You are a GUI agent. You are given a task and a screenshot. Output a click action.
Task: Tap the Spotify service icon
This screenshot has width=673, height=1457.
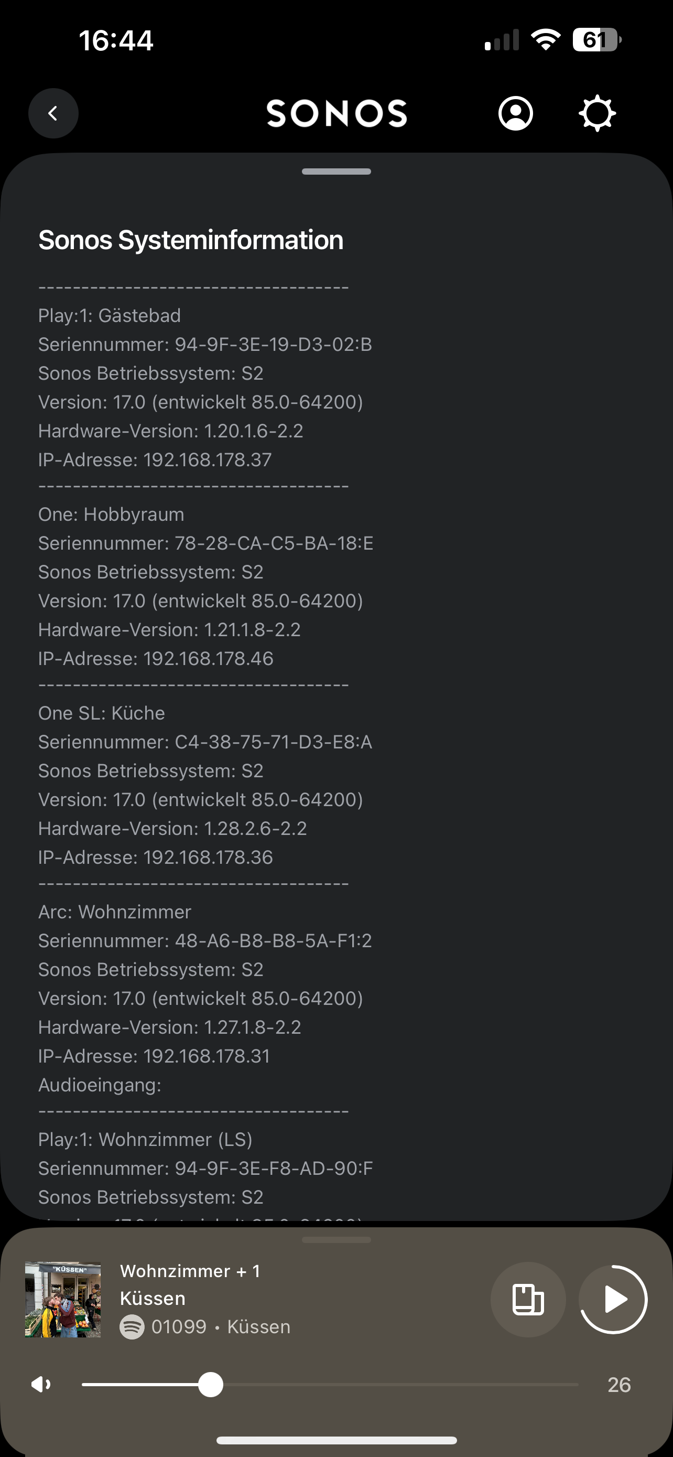click(132, 1327)
